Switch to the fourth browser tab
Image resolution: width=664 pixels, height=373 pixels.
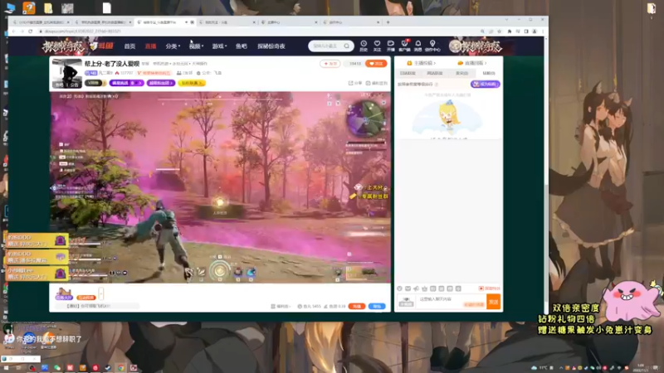pos(227,22)
